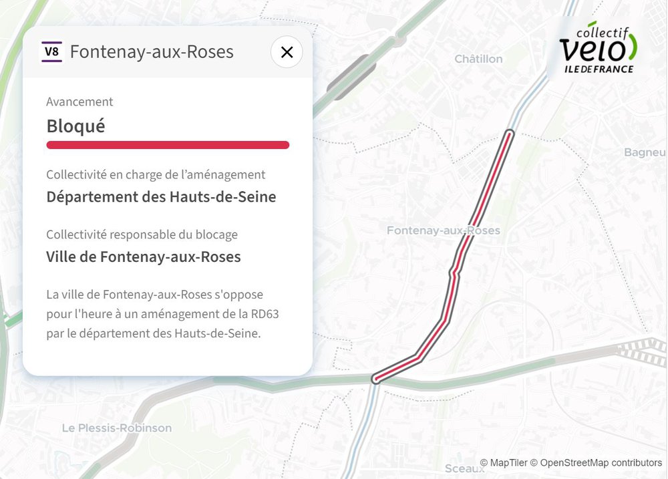Click Département des Hauts-de-Seine text
Viewport: 668px width, 479px height.
point(161,197)
